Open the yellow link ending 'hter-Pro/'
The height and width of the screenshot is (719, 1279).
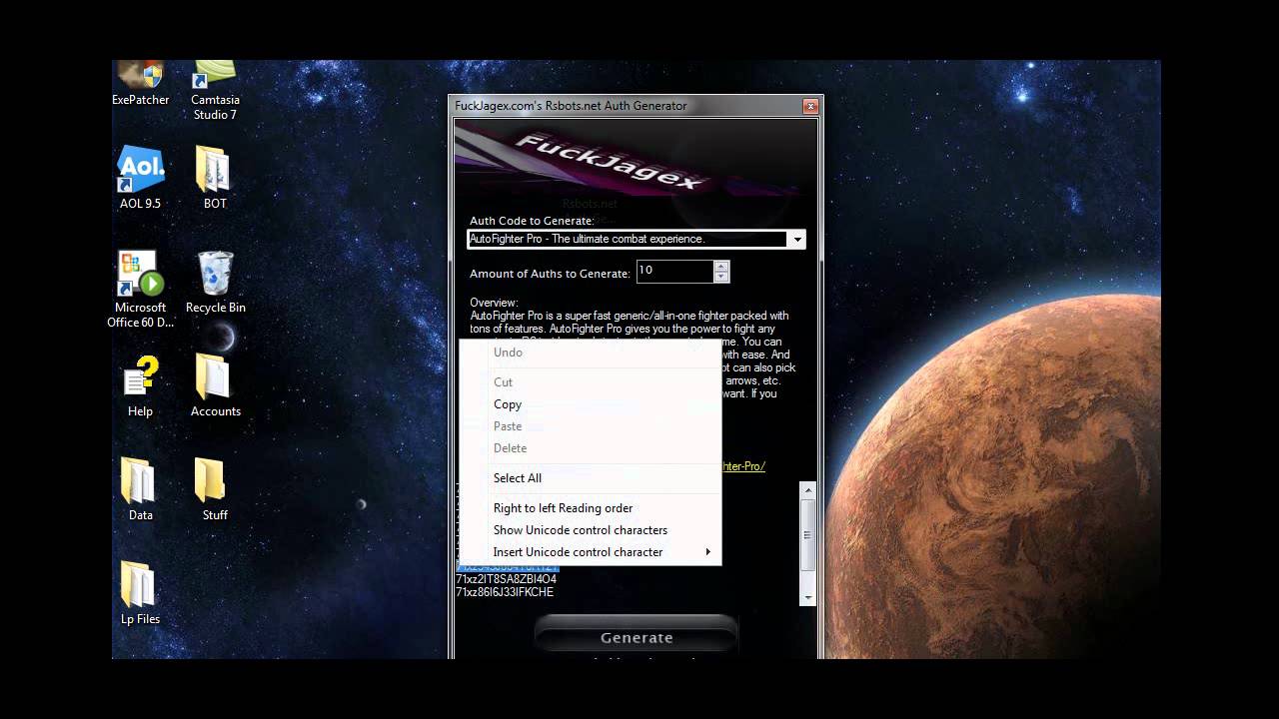tap(743, 466)
